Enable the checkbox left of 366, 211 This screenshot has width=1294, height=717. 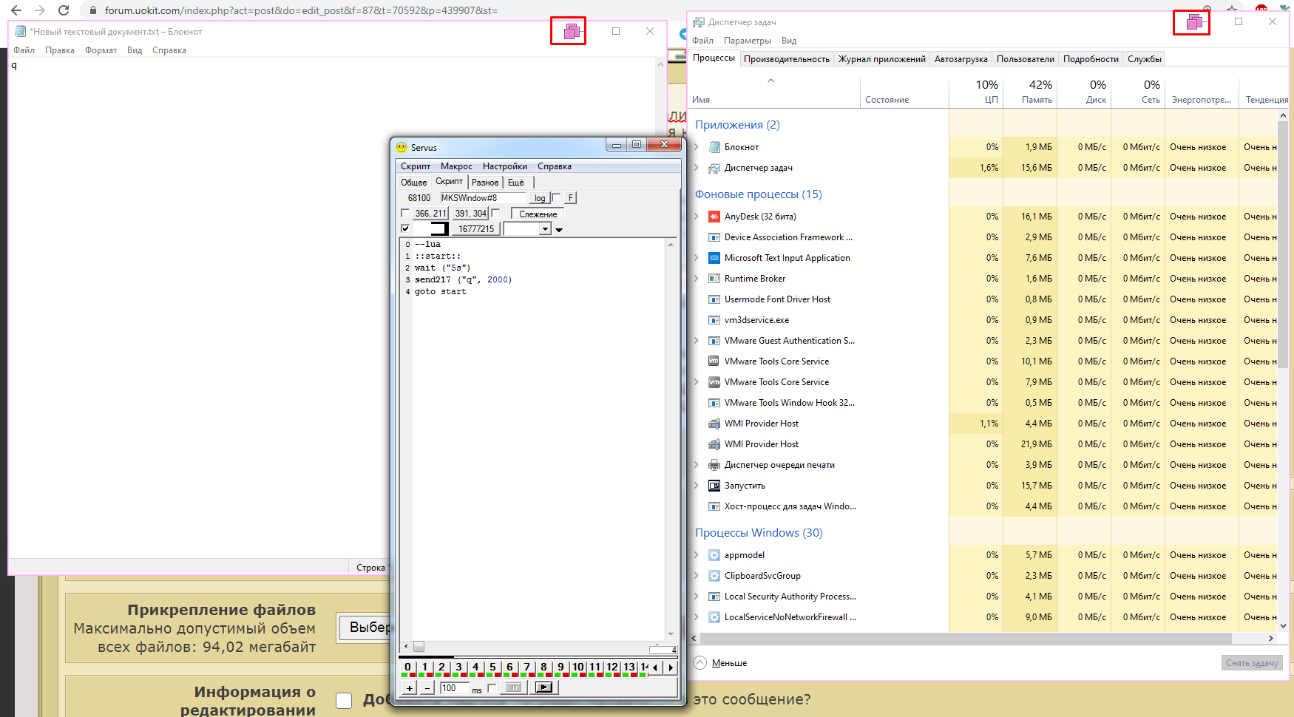coord(405,214)
